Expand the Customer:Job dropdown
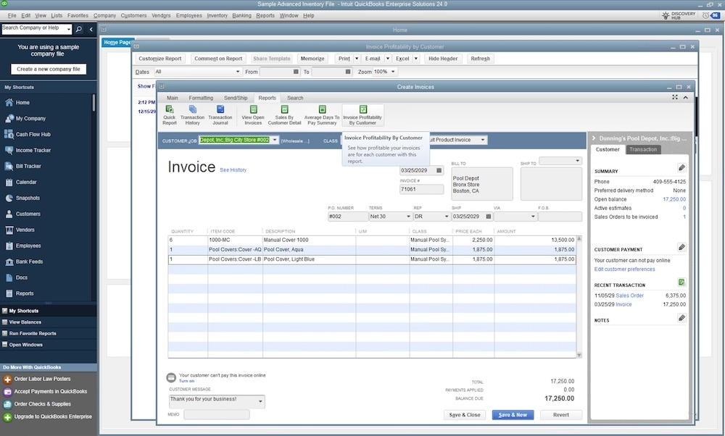The height and width of the screenshot is (436, 725). 275,141
